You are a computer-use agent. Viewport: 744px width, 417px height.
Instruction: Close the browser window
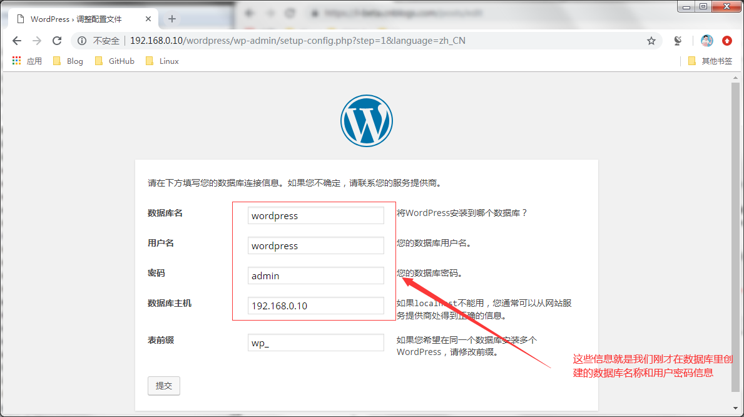(x=726, y=7)
